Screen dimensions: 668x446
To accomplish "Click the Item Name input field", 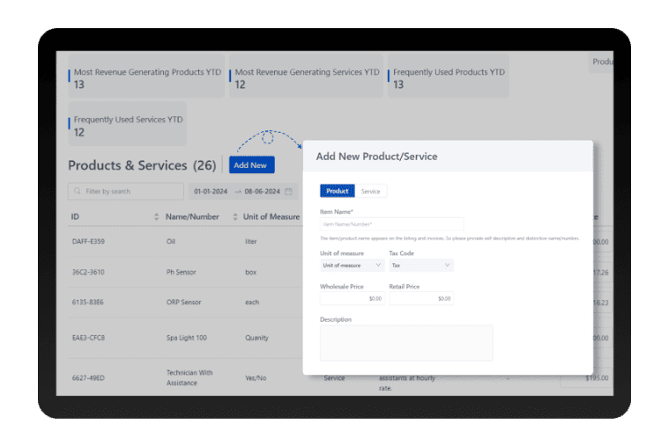I will 392,224.
